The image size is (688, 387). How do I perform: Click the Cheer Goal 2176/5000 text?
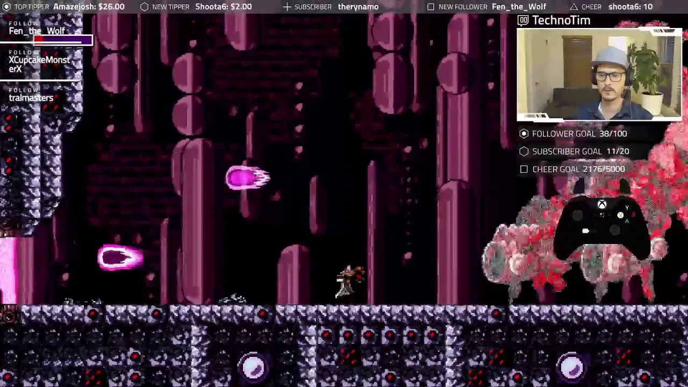click(578, 169)
